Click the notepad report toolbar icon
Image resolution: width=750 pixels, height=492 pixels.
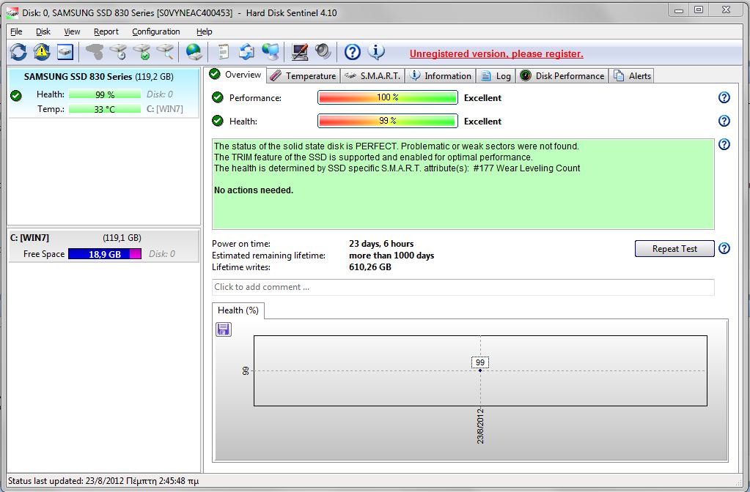(223, 51)
